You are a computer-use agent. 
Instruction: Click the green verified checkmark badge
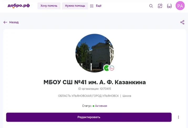click(x=106, y=68)
